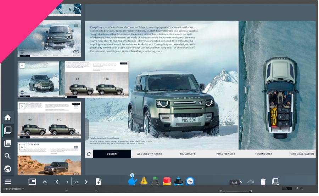Add a new page

(x=99, y=182)
